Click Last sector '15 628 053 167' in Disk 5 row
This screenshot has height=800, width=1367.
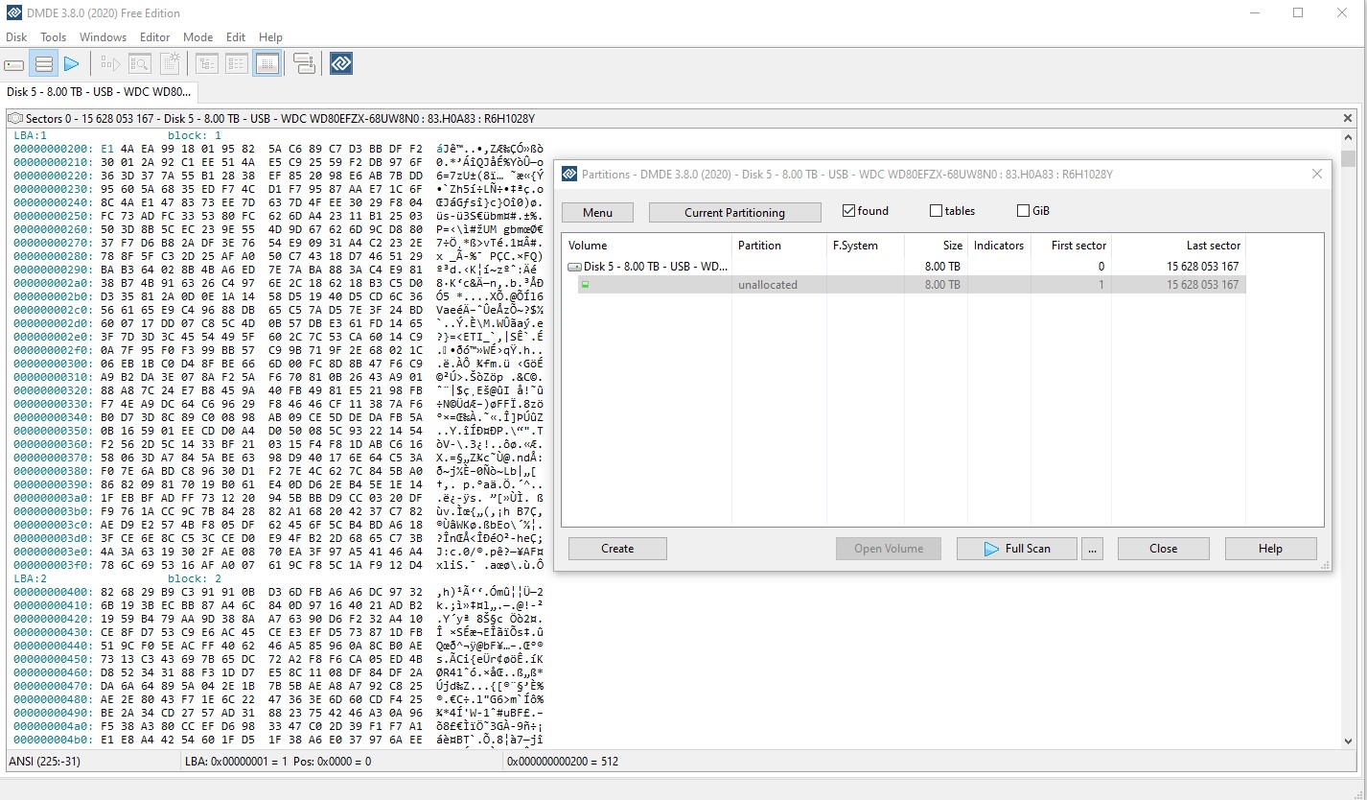click(x=1203, y=267)
